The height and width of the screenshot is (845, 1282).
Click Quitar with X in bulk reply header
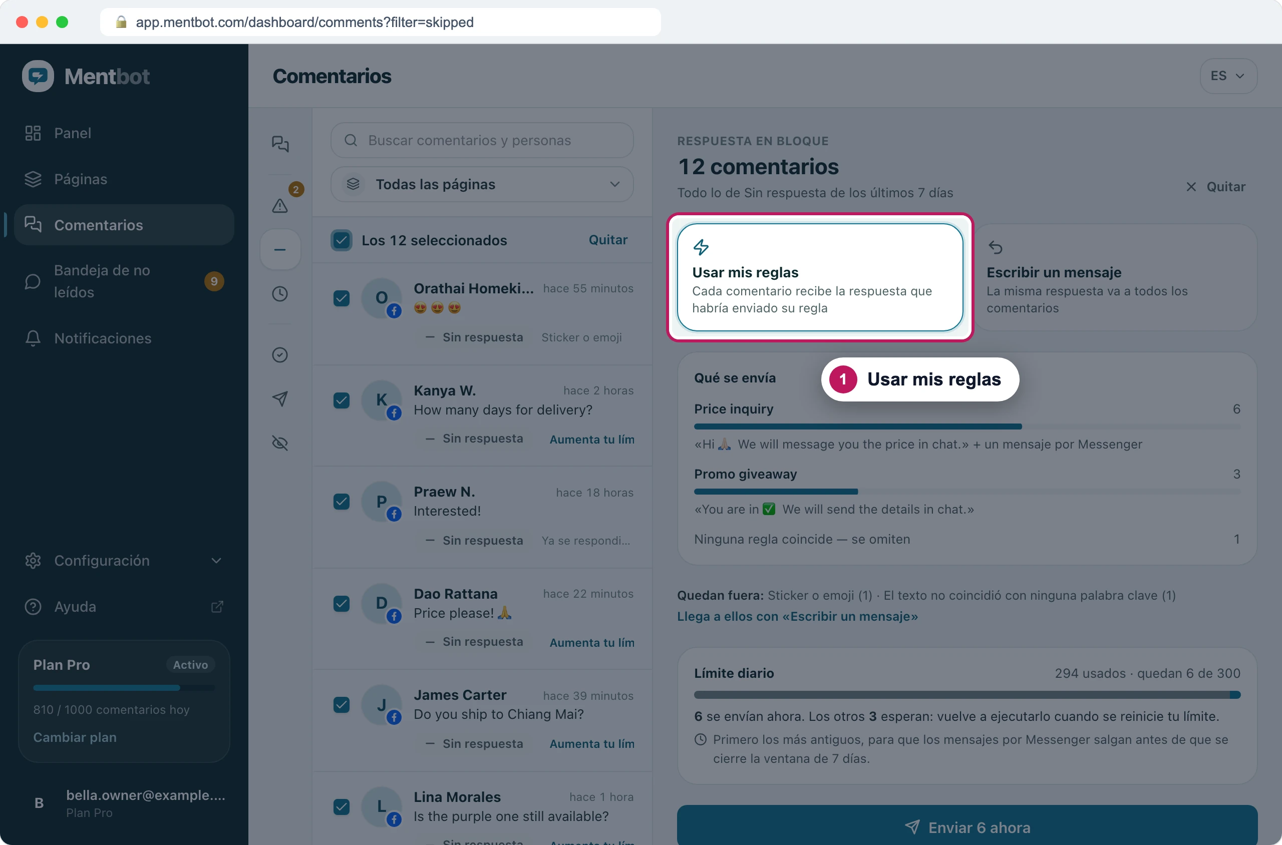coord(1216,186)
